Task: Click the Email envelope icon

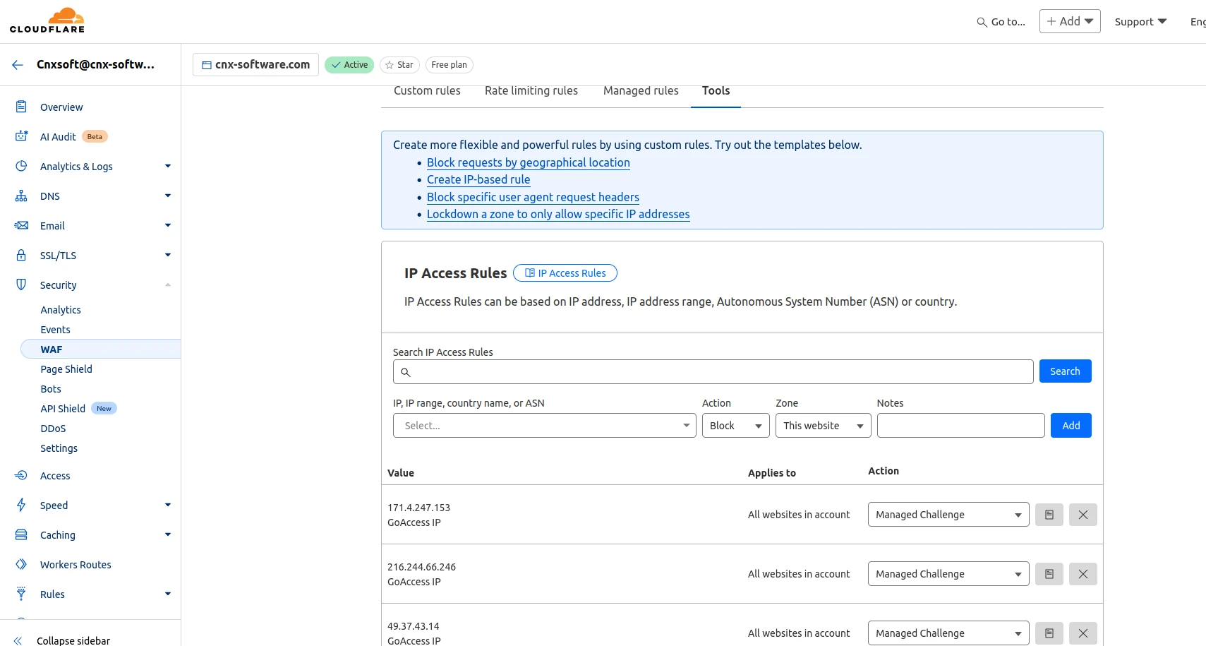Action: point(21,225)
